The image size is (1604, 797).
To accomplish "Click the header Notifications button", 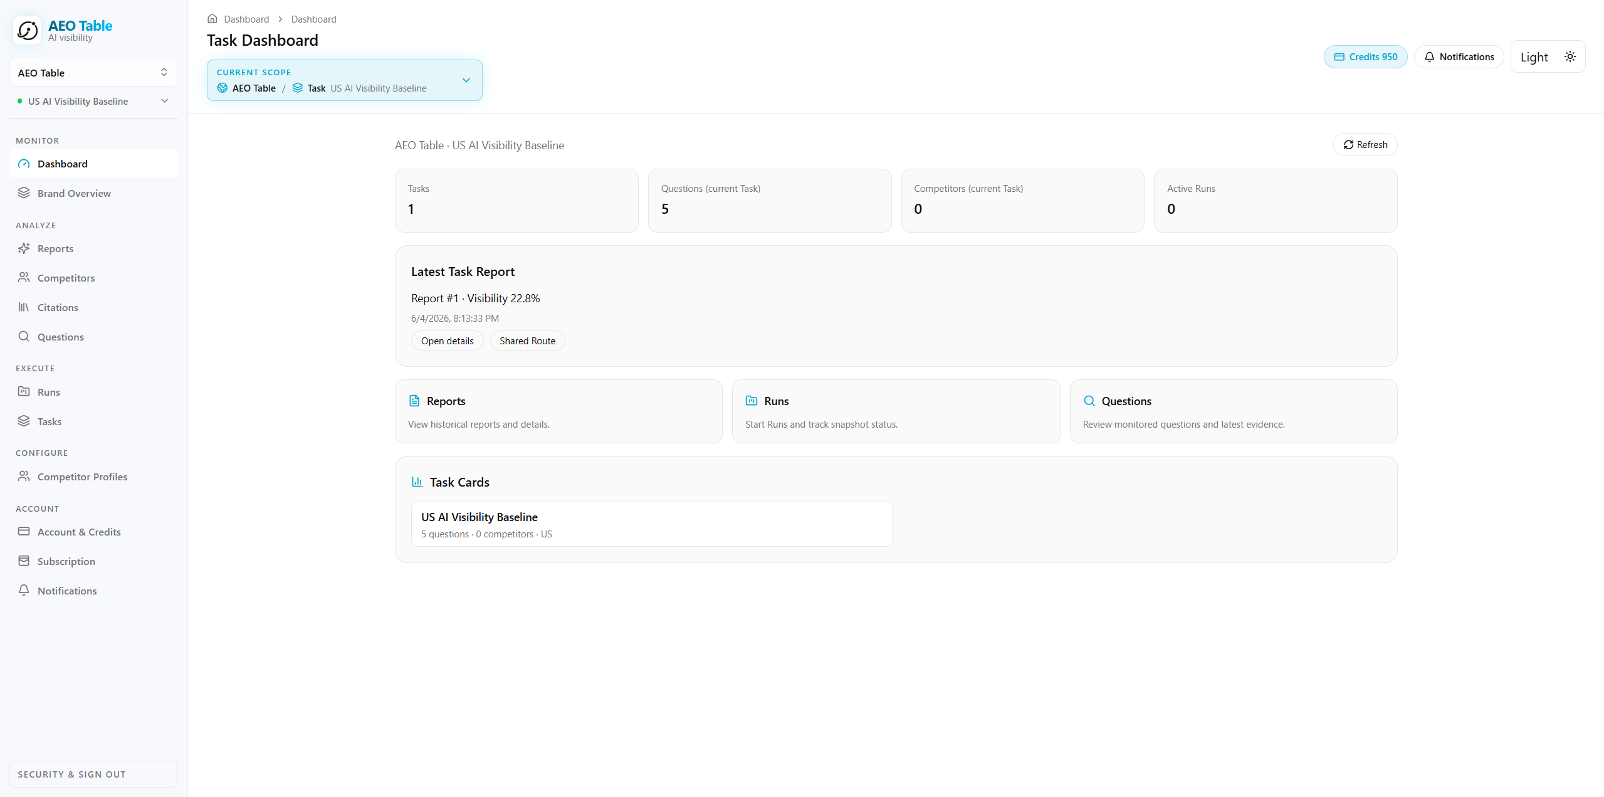I will pos(1459,57).
